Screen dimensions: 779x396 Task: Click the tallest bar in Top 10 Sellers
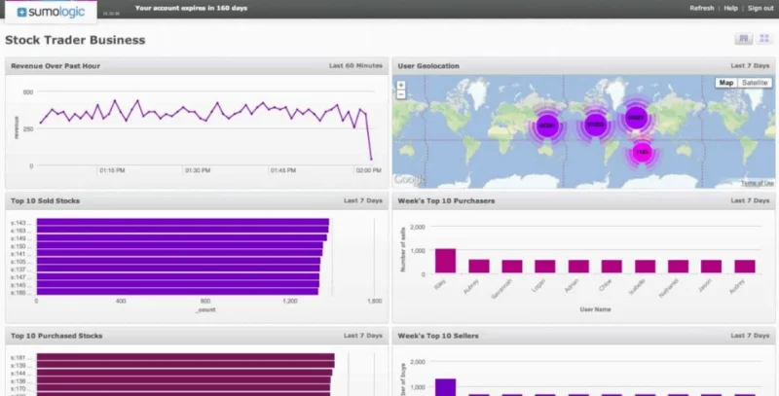445,387
